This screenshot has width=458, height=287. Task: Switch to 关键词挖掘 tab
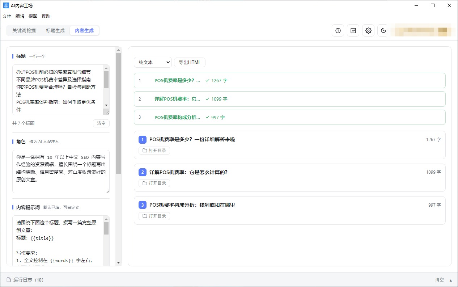coord(24,31)
